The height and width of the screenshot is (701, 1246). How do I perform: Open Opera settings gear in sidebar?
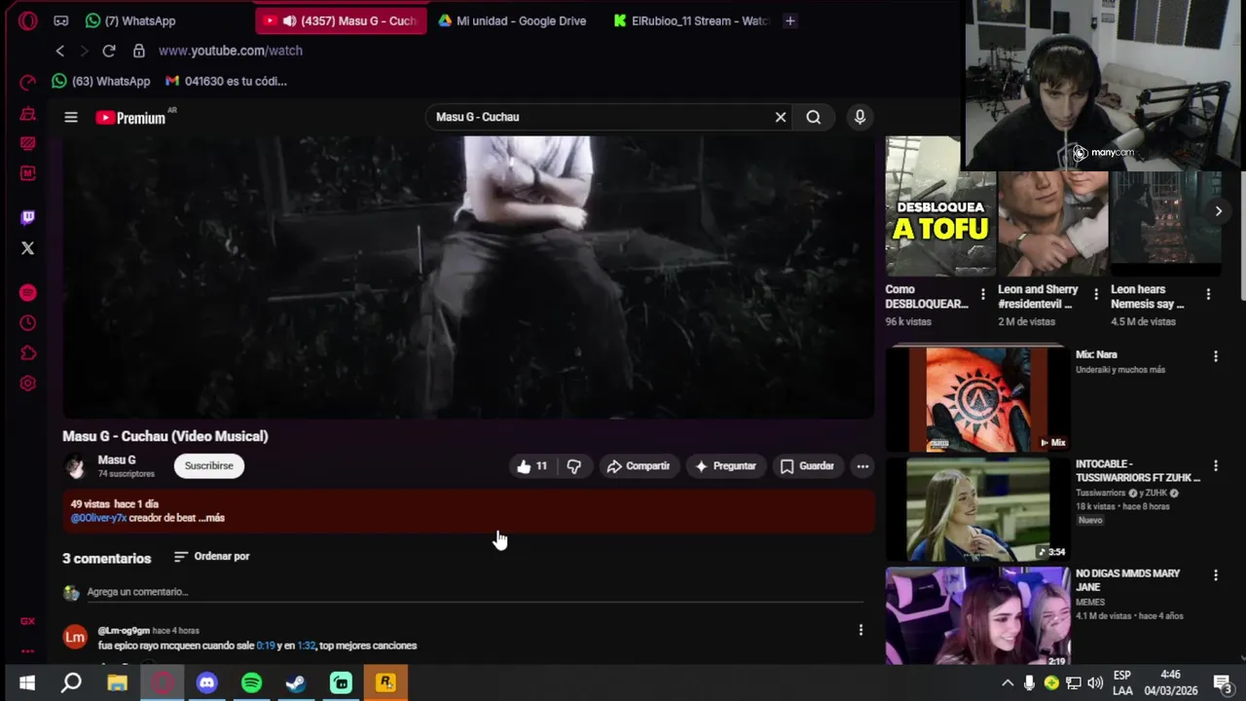(x=27, y=384)
